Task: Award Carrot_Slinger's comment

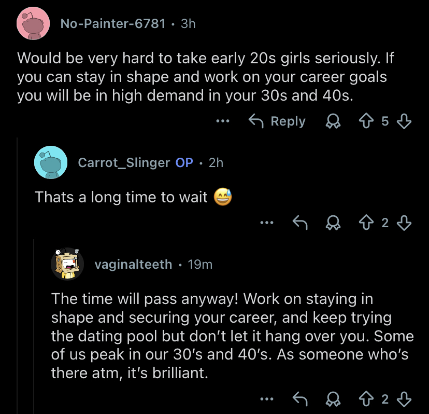Action: pos(332,223)
